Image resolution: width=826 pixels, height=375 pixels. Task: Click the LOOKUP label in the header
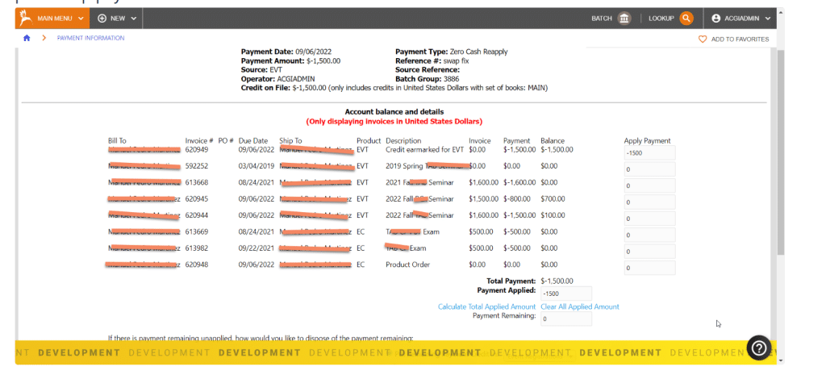[661, 19]
